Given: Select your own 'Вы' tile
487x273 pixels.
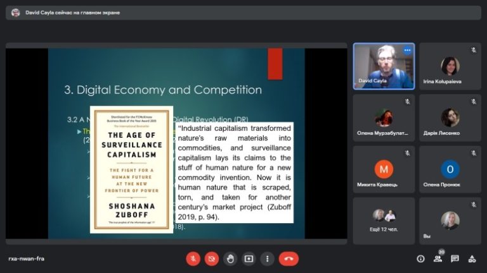Looking at the screenshot, I should (x=450, y=221).
